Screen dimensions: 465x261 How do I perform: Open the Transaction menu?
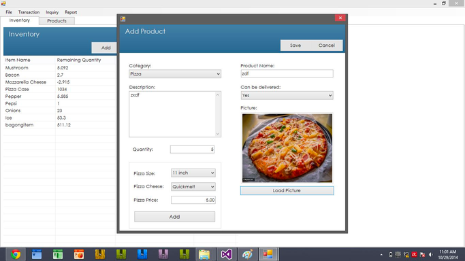click(29, 12)
